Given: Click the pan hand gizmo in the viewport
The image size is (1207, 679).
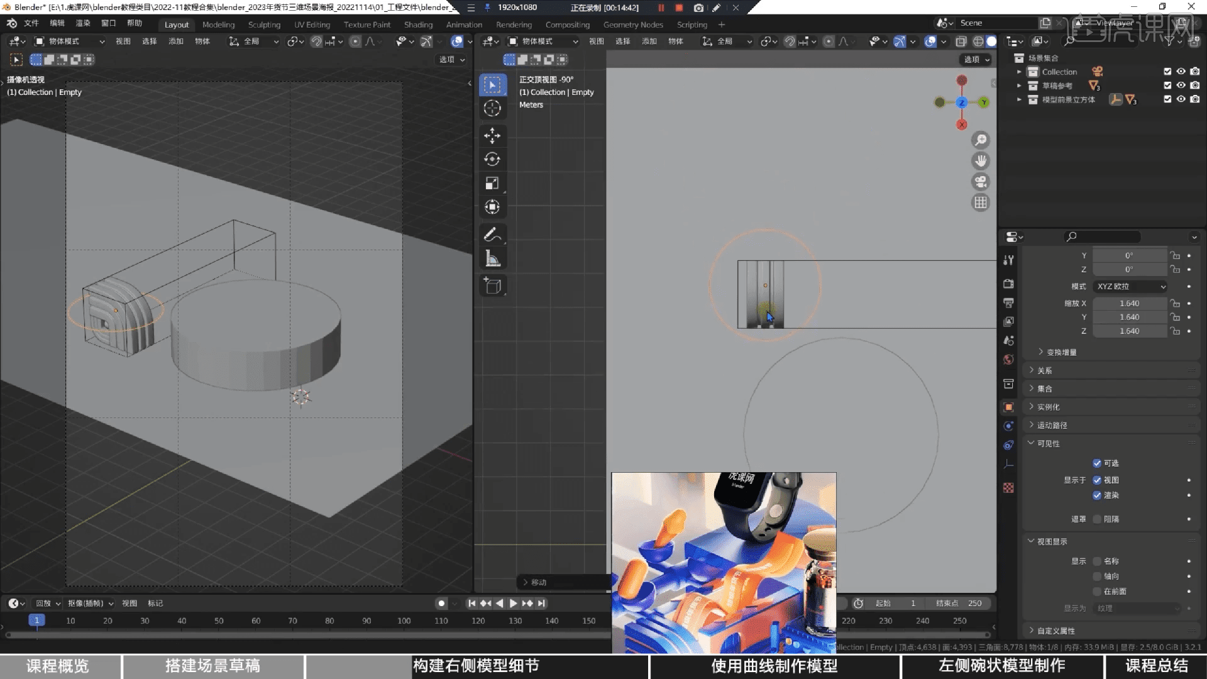Looking at the screenshot, I should pyautogui.click(x=981, y=161).
